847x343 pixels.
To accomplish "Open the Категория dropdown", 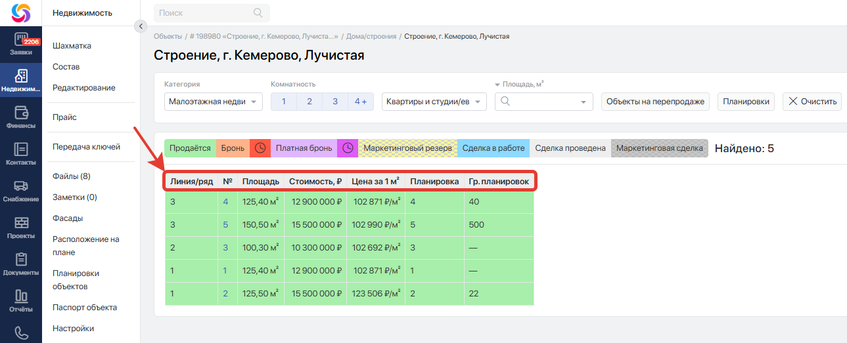I will tap(213, 102).
